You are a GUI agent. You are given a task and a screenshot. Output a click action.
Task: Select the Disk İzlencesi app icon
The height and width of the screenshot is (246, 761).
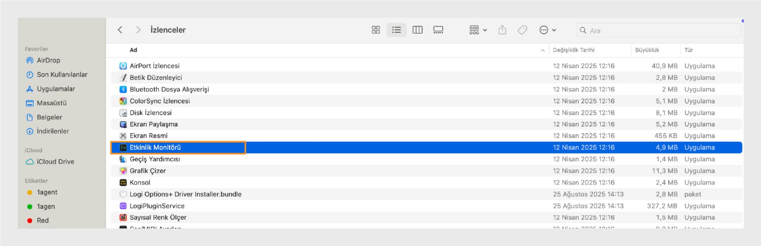tap(123, 113)
